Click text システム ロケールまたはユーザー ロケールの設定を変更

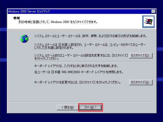81,57
